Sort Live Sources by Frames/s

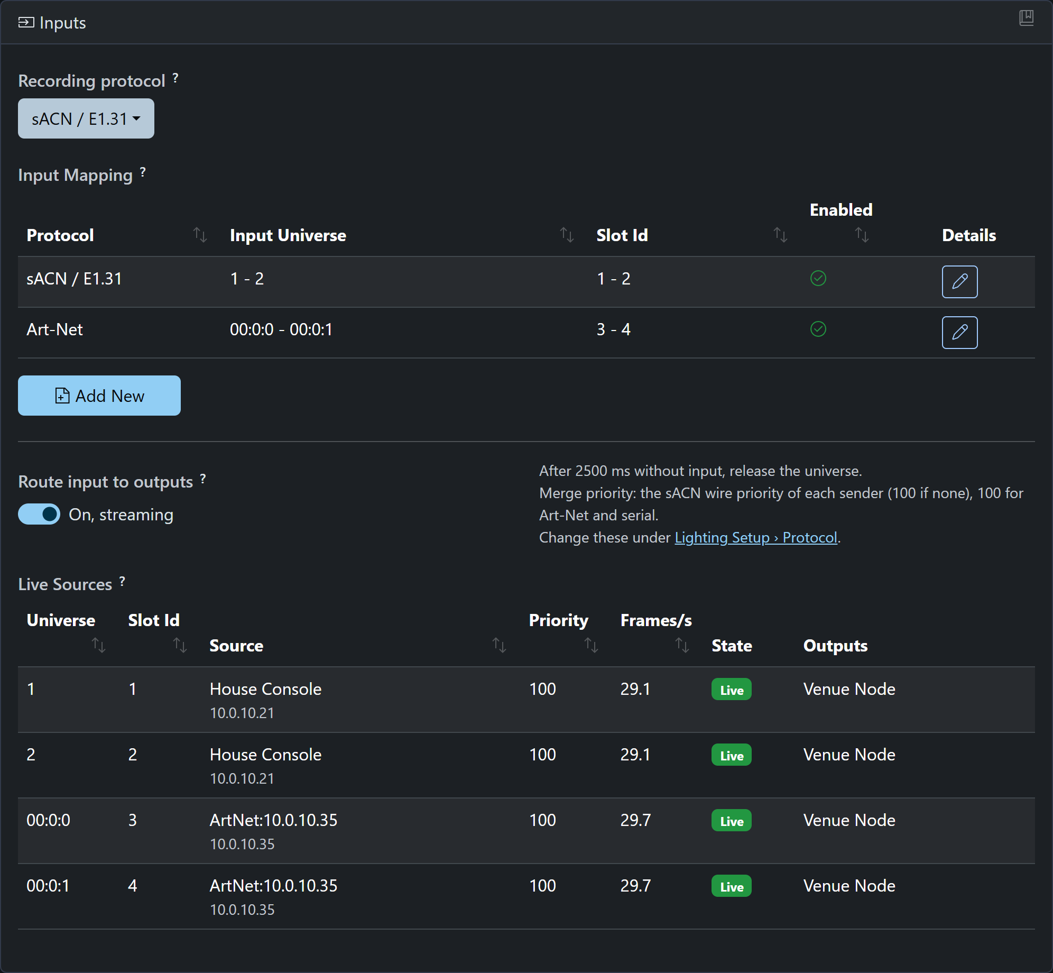[682, 645]
